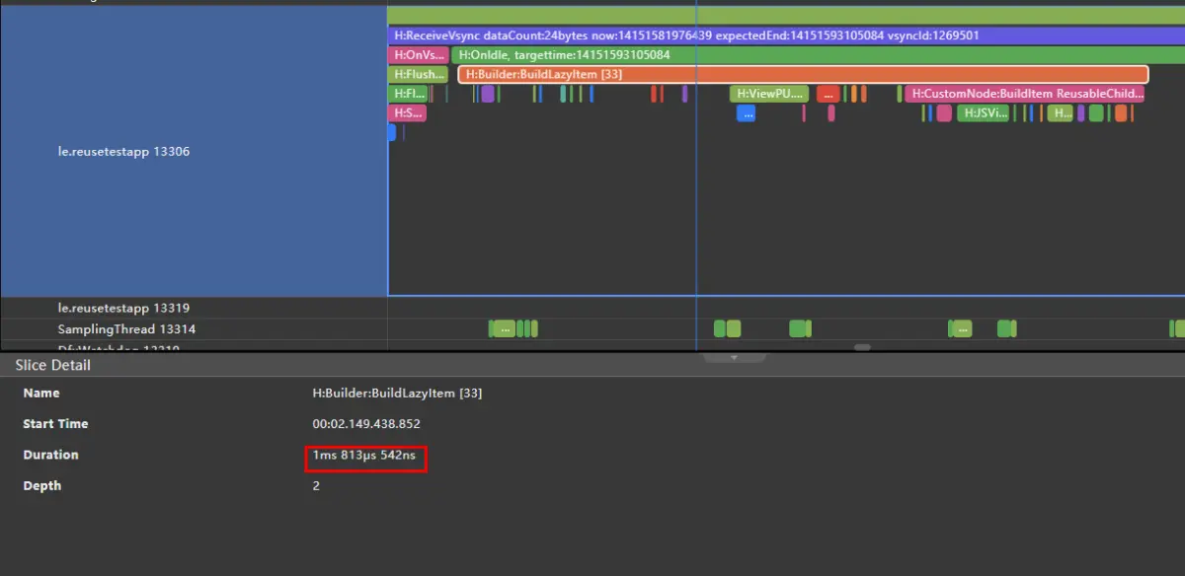
Task: Click the first SamplingThread green '...' slice
Action: tap(505, 329)
